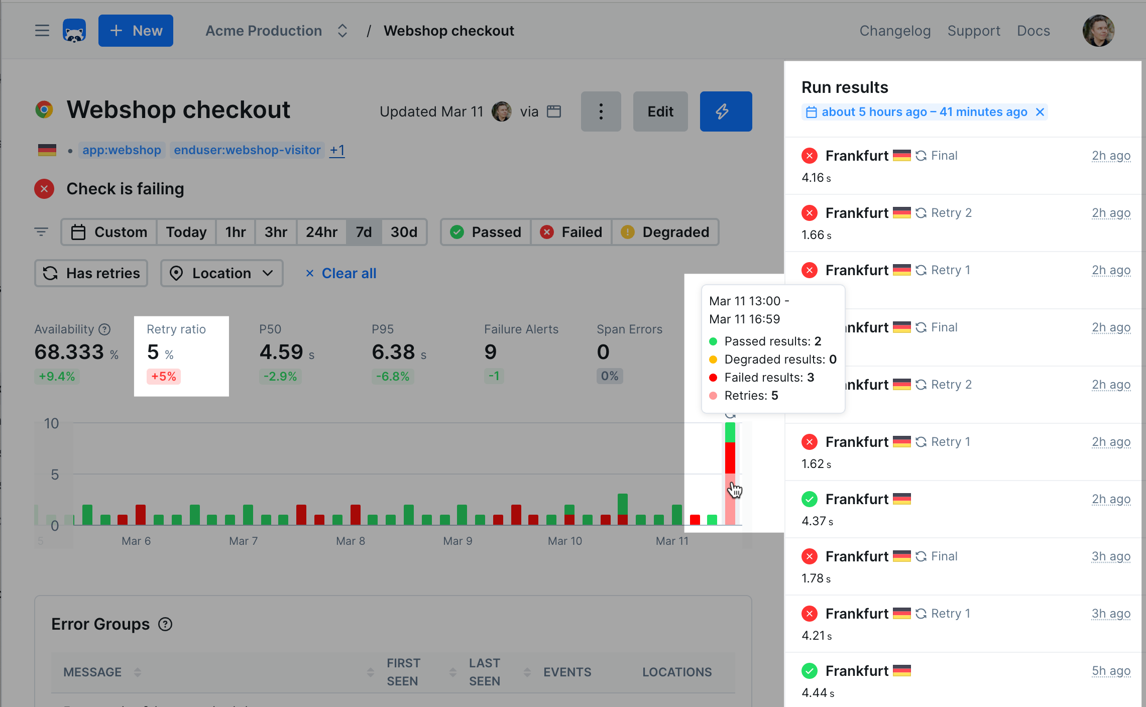
Task: Toggle the Passed results filter
Action: pos(486,232)
